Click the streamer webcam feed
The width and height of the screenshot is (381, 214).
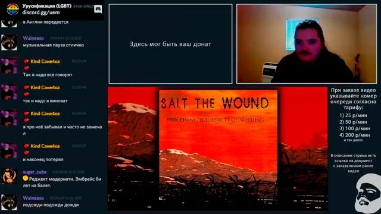(x=307, y=44)
